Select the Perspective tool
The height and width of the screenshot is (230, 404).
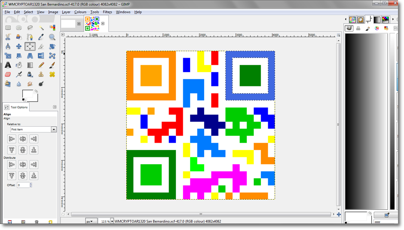pos(30,56)
